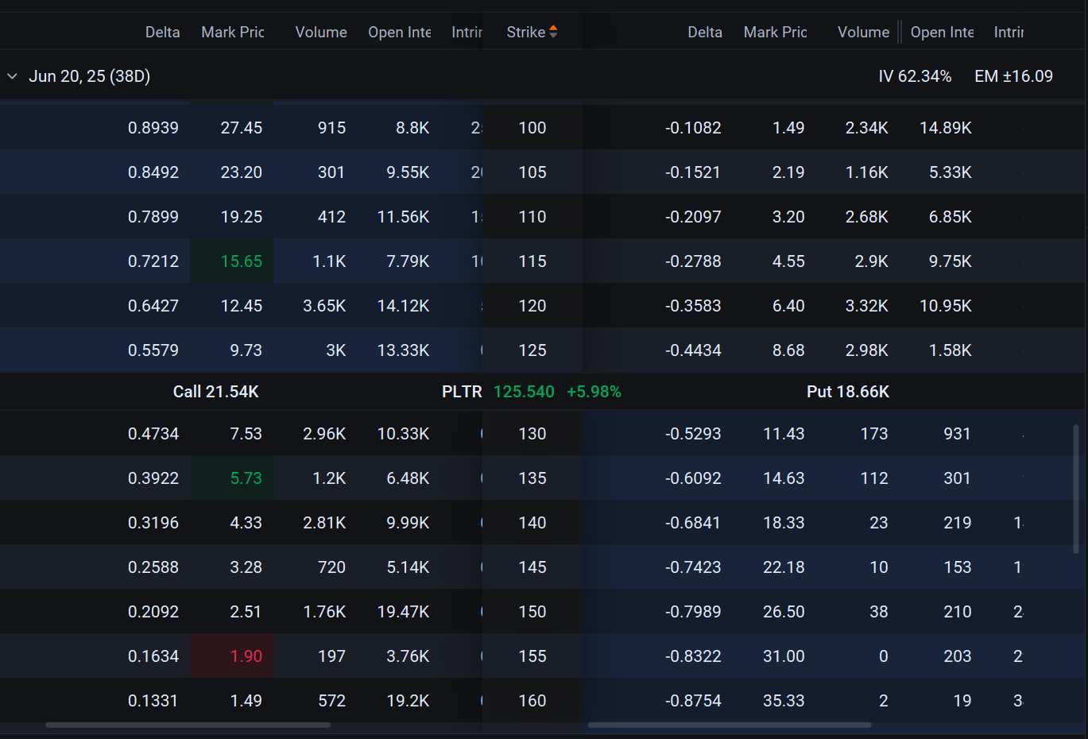The image size is (1088, 739).
Task: Click call delta 0.8939
Action: coord(153,128)
